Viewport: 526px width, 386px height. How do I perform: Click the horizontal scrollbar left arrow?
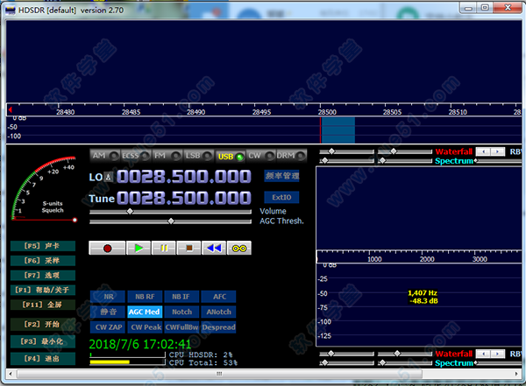[x=11, y=373]
